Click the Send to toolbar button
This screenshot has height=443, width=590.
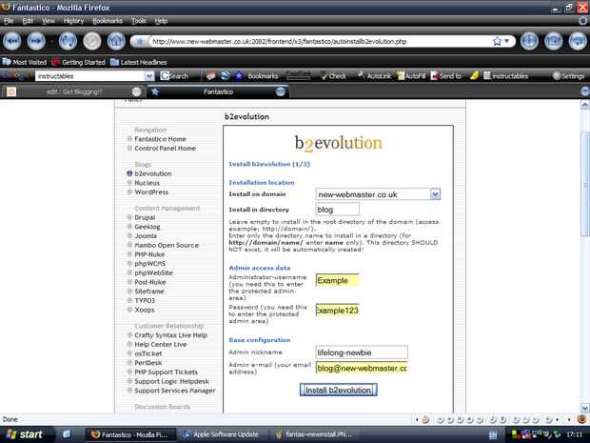click(x=446, y=76)
